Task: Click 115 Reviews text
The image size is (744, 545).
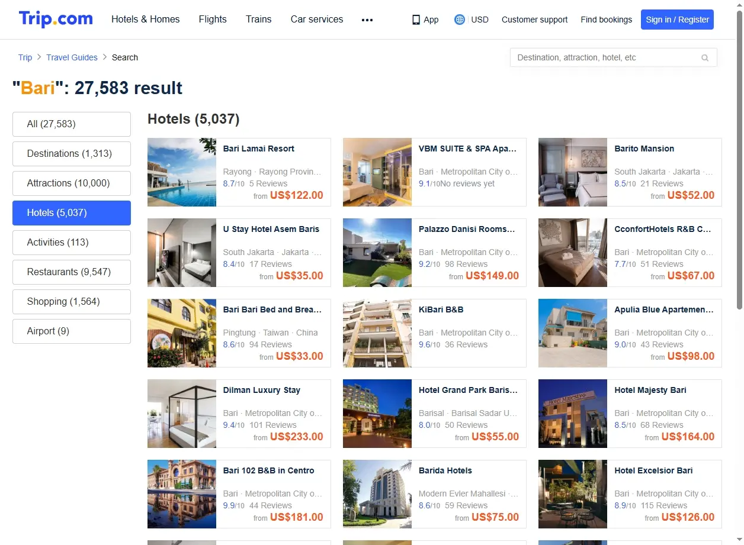Action: click(663, 505)
